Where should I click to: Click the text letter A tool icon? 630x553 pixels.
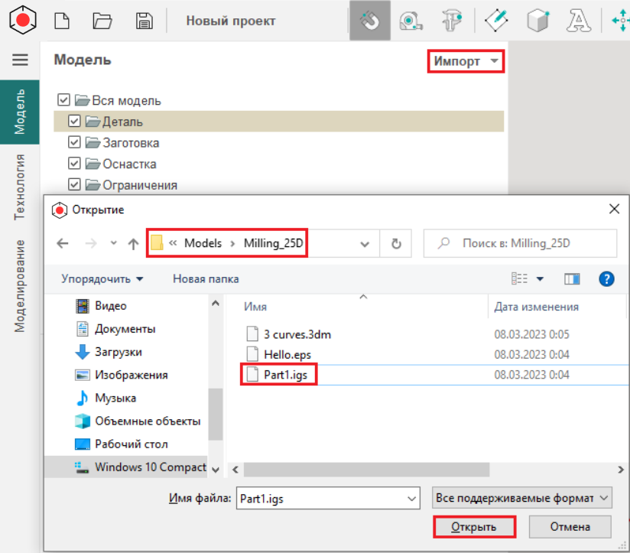click(579, 21)
